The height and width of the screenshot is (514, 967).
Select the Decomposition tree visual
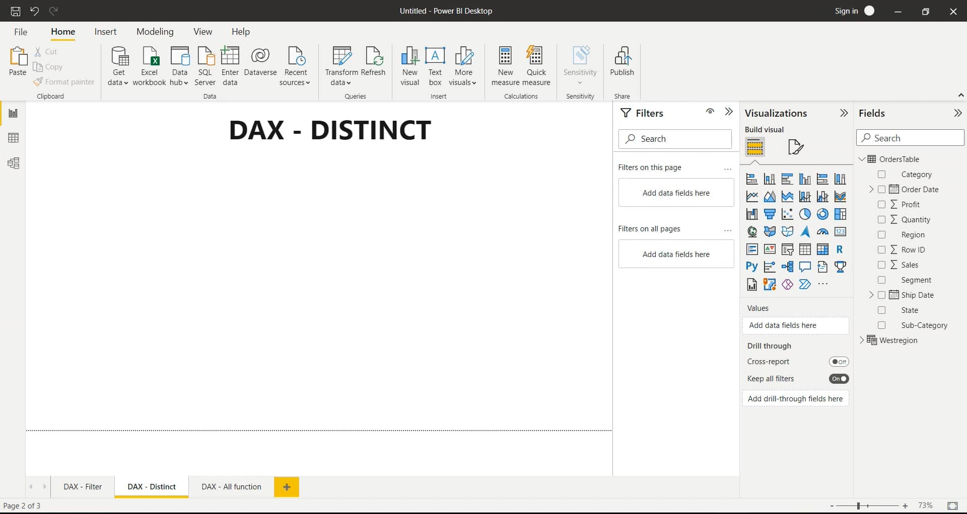click(787, 267)
